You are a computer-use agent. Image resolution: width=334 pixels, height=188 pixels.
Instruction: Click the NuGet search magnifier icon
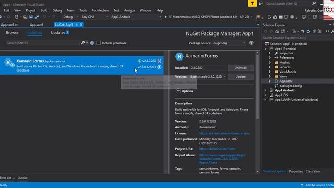click(x=83, y=43)
